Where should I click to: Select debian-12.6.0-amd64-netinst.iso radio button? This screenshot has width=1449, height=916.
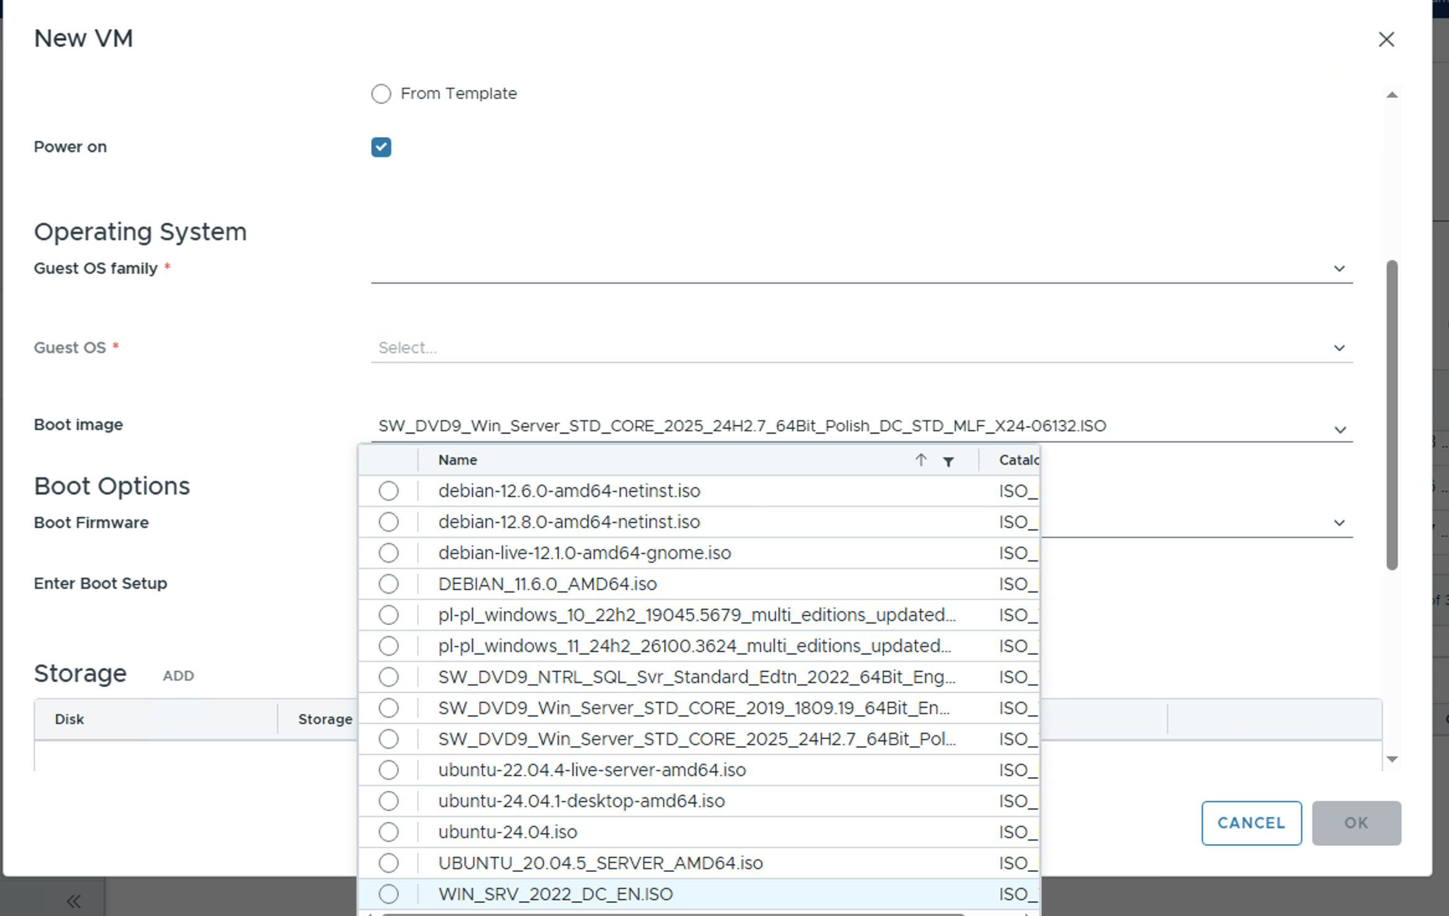click(389, 491)
